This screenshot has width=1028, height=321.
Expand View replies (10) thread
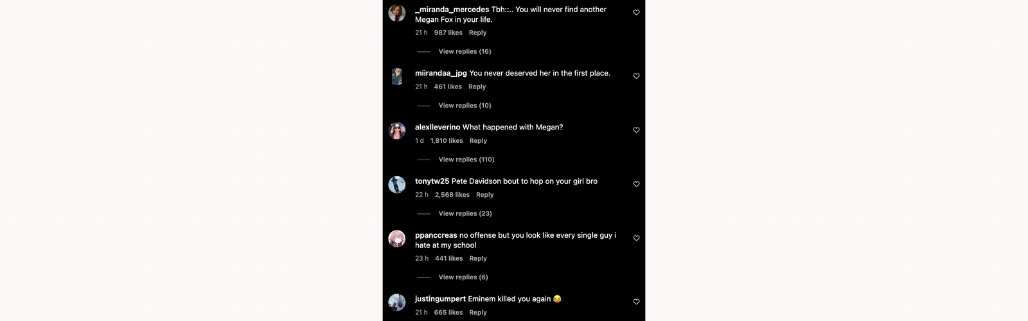[x=465, y=105]
